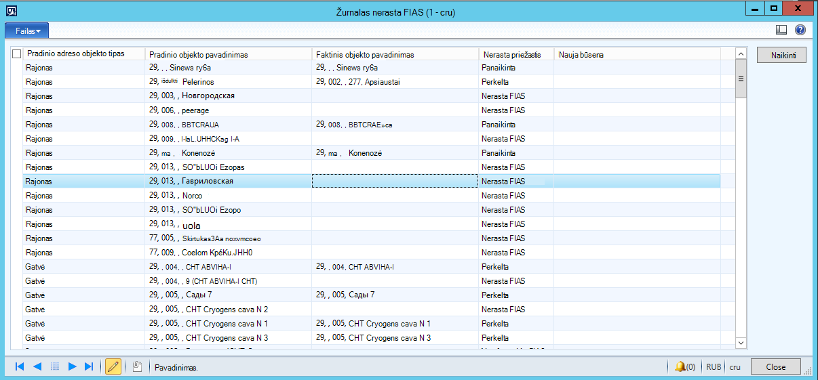The height and width of the screenshot is (380, 818).
Task: Click Gatvė type in Сады 7 row
Action: pyautogui.click(x=83, y=295)
